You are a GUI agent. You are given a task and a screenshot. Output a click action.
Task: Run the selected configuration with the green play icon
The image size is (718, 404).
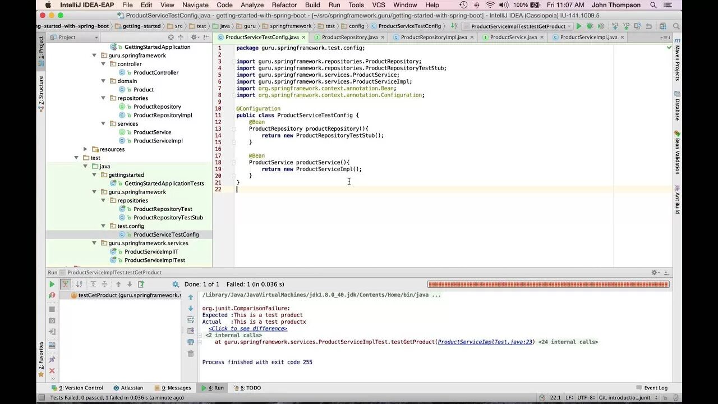(579, 26)
